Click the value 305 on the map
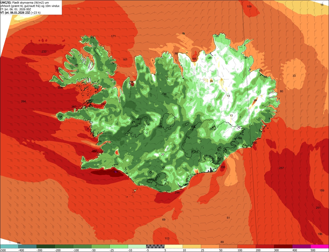Viewport: 329px width, 252px height. pos(60,88)
